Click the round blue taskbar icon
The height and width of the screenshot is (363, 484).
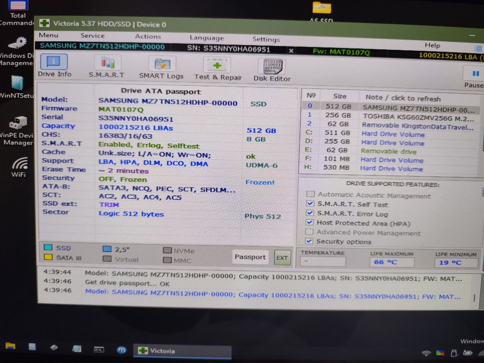121,350
